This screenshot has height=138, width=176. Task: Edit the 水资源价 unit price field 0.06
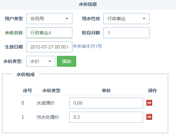click(x=106, y=103)
